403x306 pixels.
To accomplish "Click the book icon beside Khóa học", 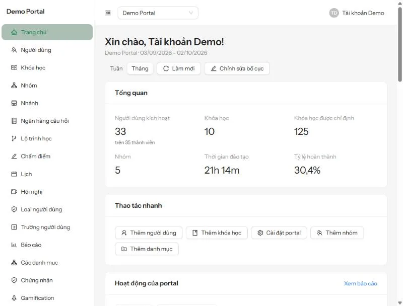I will 14,68.
